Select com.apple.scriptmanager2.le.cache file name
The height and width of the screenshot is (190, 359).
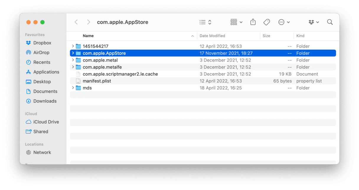tap(120, 74)
